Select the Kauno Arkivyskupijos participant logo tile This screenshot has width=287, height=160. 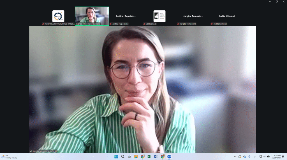pos(58,16)
